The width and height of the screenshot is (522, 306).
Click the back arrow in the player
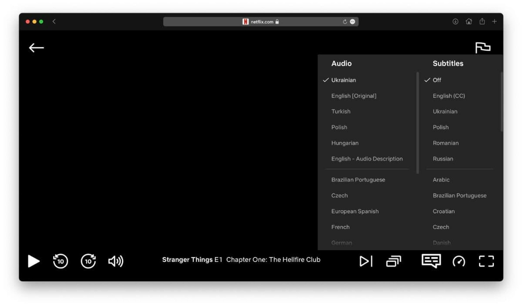click(x=36, y=48)
